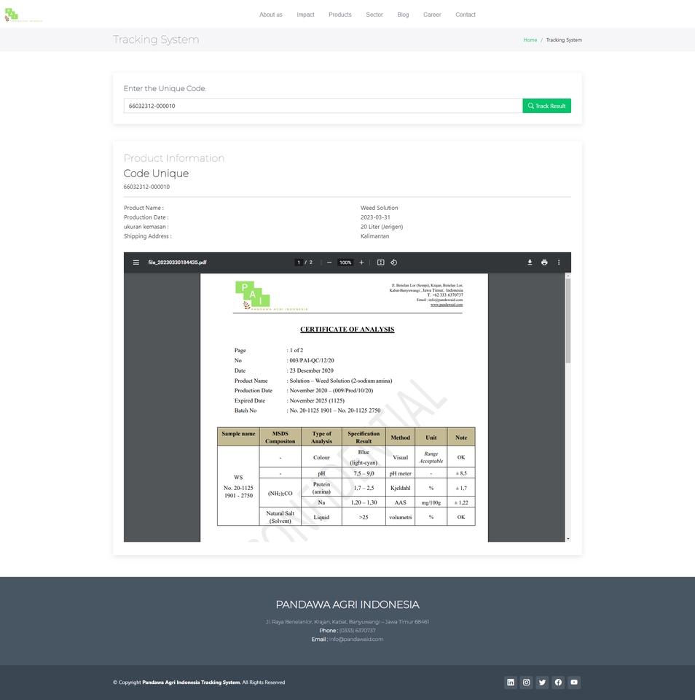Click the Blue (light-cyan) colour result cell
Screen dimensions: 695x700
click(x=364, y=457)
